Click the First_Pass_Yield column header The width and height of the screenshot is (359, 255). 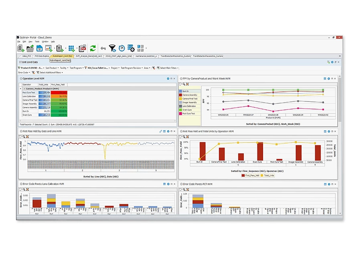coord(59,85)
